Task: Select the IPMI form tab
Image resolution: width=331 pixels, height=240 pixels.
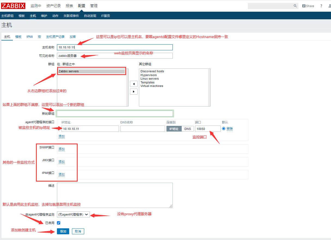Action: coord(30,37)
